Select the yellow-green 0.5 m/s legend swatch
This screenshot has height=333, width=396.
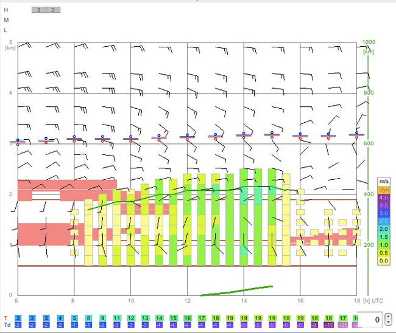click(384, 253)
